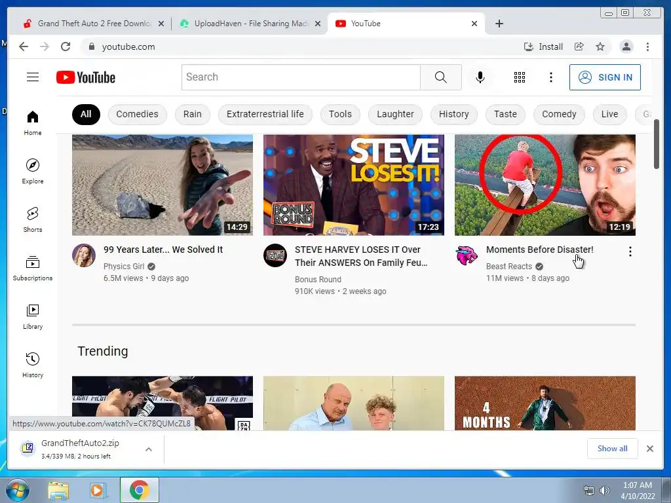
Task: Select the Rain filter chip
Action: click(x=193, y=114)
